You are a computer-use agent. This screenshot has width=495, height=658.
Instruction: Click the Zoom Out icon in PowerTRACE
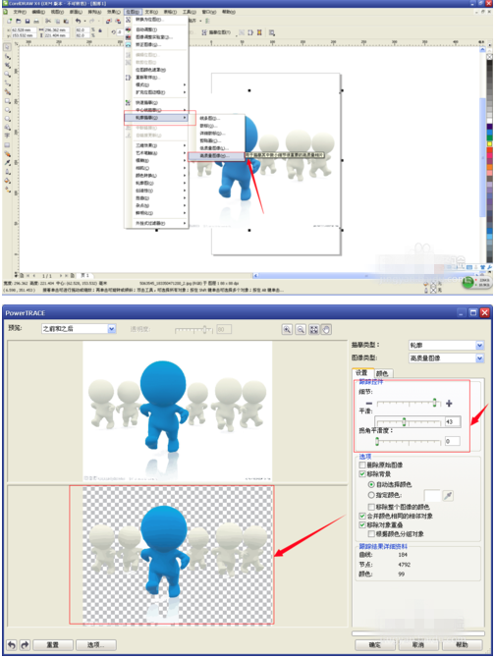301,329
